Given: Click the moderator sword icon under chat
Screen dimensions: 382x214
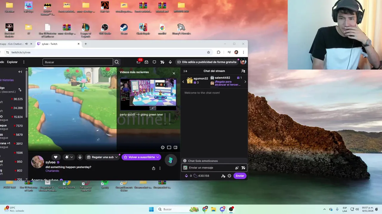Looking at the screenshot, I should [223, 176].
